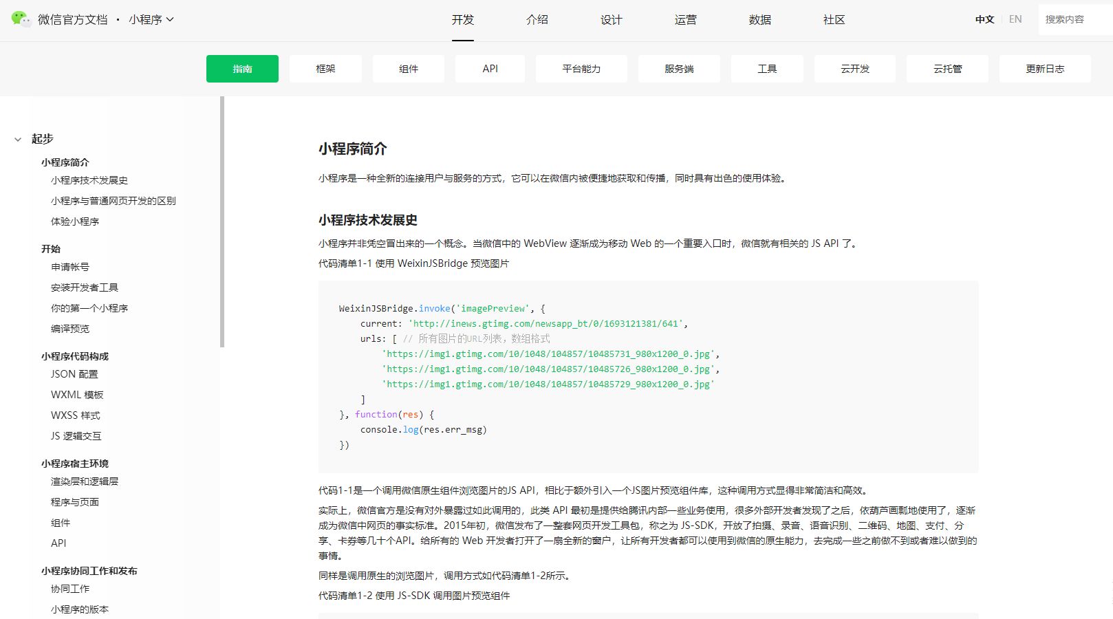1113x619 pixels.
Task: Open JS 逻辑交互 sidebar item
Action: point(76,436)
